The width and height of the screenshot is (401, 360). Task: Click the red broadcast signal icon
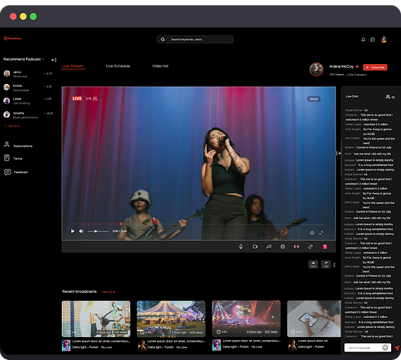point(296,246)
